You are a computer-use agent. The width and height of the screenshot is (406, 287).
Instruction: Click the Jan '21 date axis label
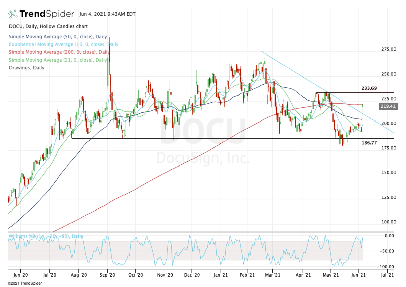click(221, 276)
